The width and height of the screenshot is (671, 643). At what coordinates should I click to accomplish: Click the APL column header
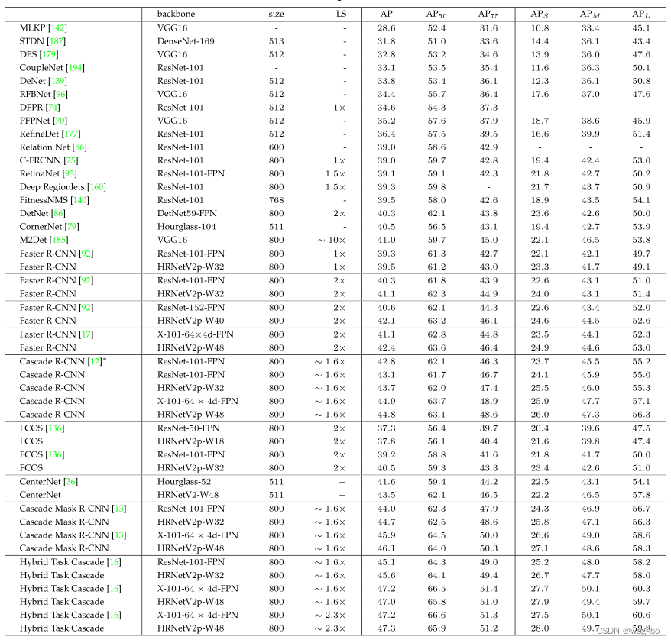640,14
